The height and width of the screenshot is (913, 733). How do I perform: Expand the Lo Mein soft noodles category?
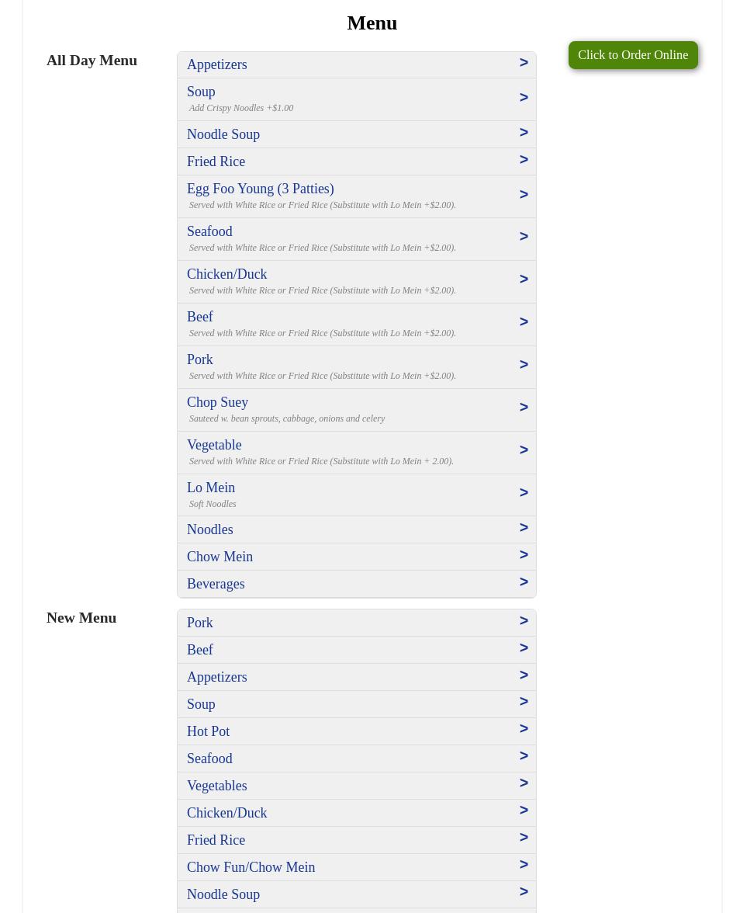[211, 488]
